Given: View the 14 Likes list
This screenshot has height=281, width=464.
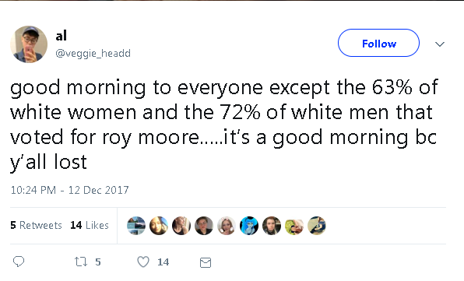Looking at the screenshot, I should coord(90,226).
